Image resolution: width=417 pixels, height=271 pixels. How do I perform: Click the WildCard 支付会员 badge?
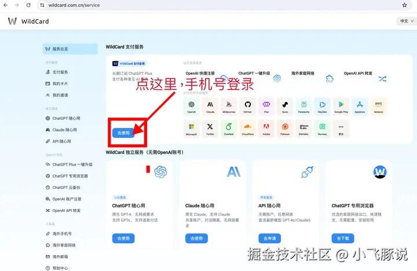click(x=130, y=64)
